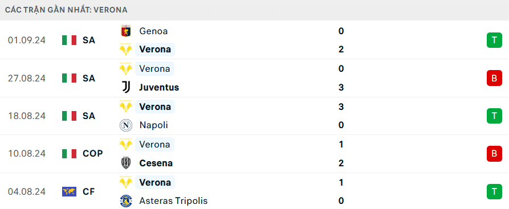Click the red B badge for Juventus match

pyautogui.click(x=494, y=78)
